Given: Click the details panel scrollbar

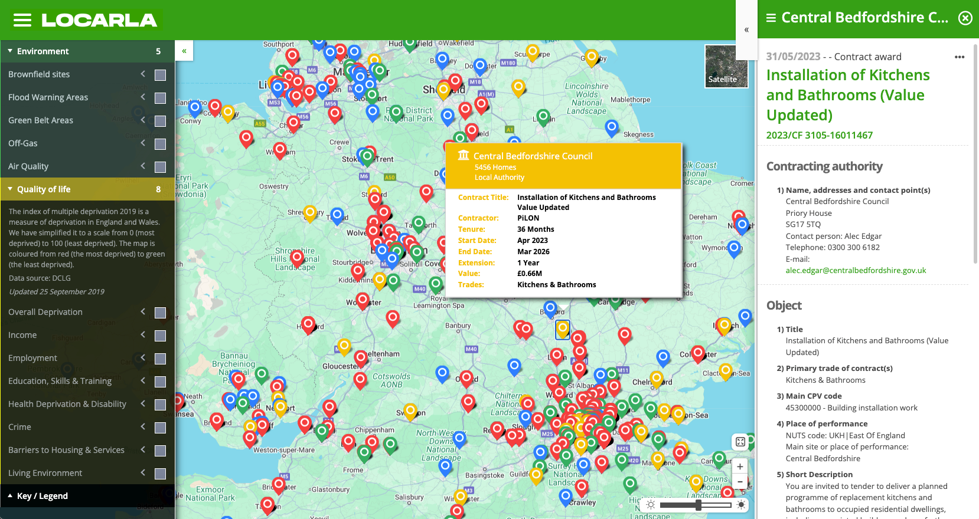Looking at the screenshot, I should (x=975, y=153).
